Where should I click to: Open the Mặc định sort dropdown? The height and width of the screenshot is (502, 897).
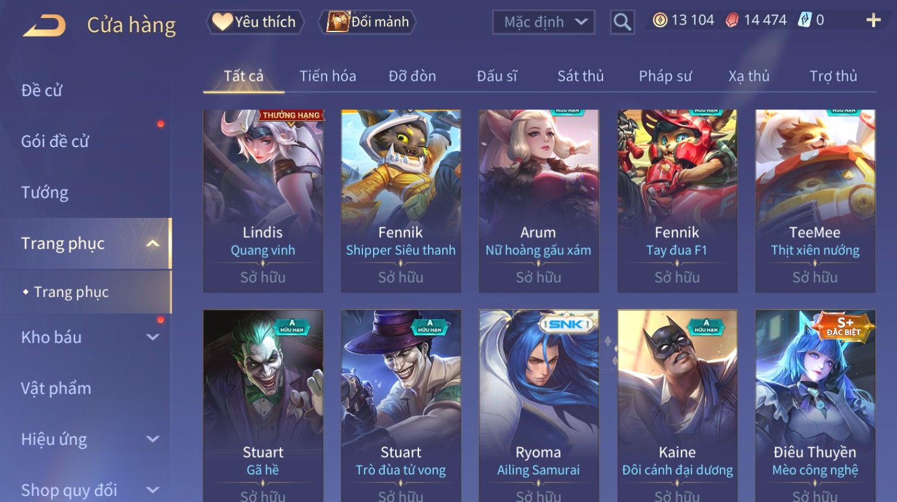coord(544,22)
